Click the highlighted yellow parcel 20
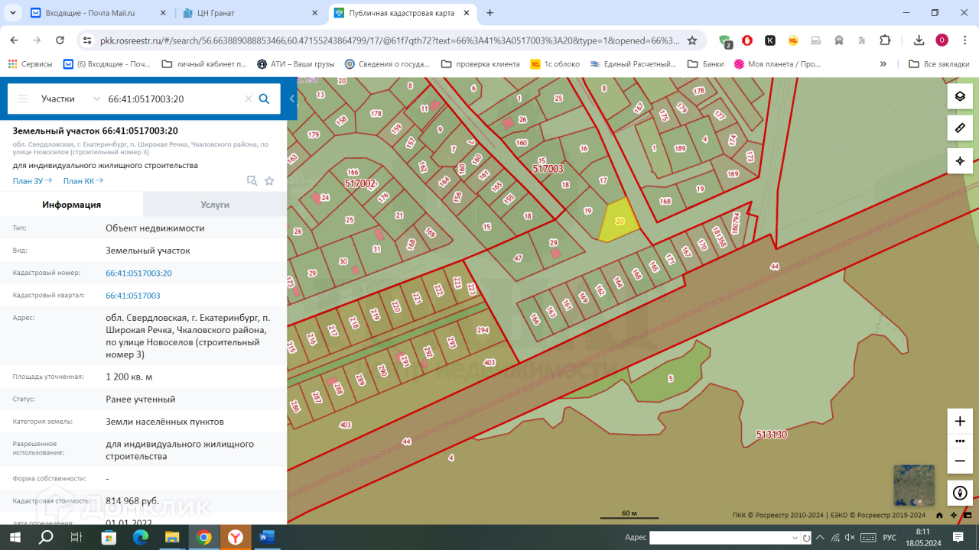Image resolution: width=979 pixels, height=550 pixels. (617, 222)
